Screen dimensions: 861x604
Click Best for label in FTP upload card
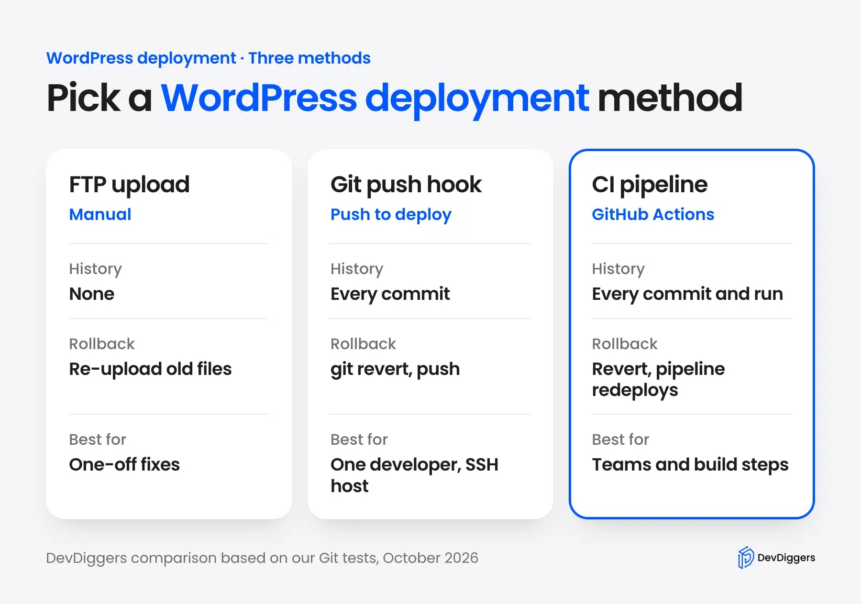click(98, 439)
